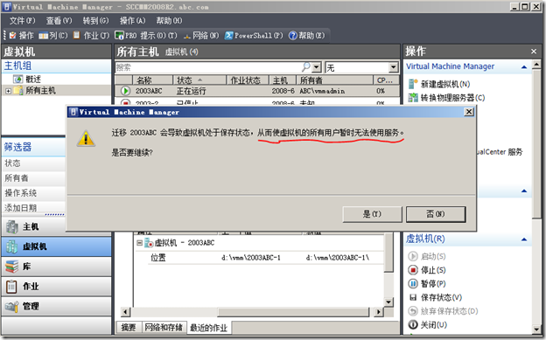Click the 网络(N) toolbar button

tap(201, 36)
